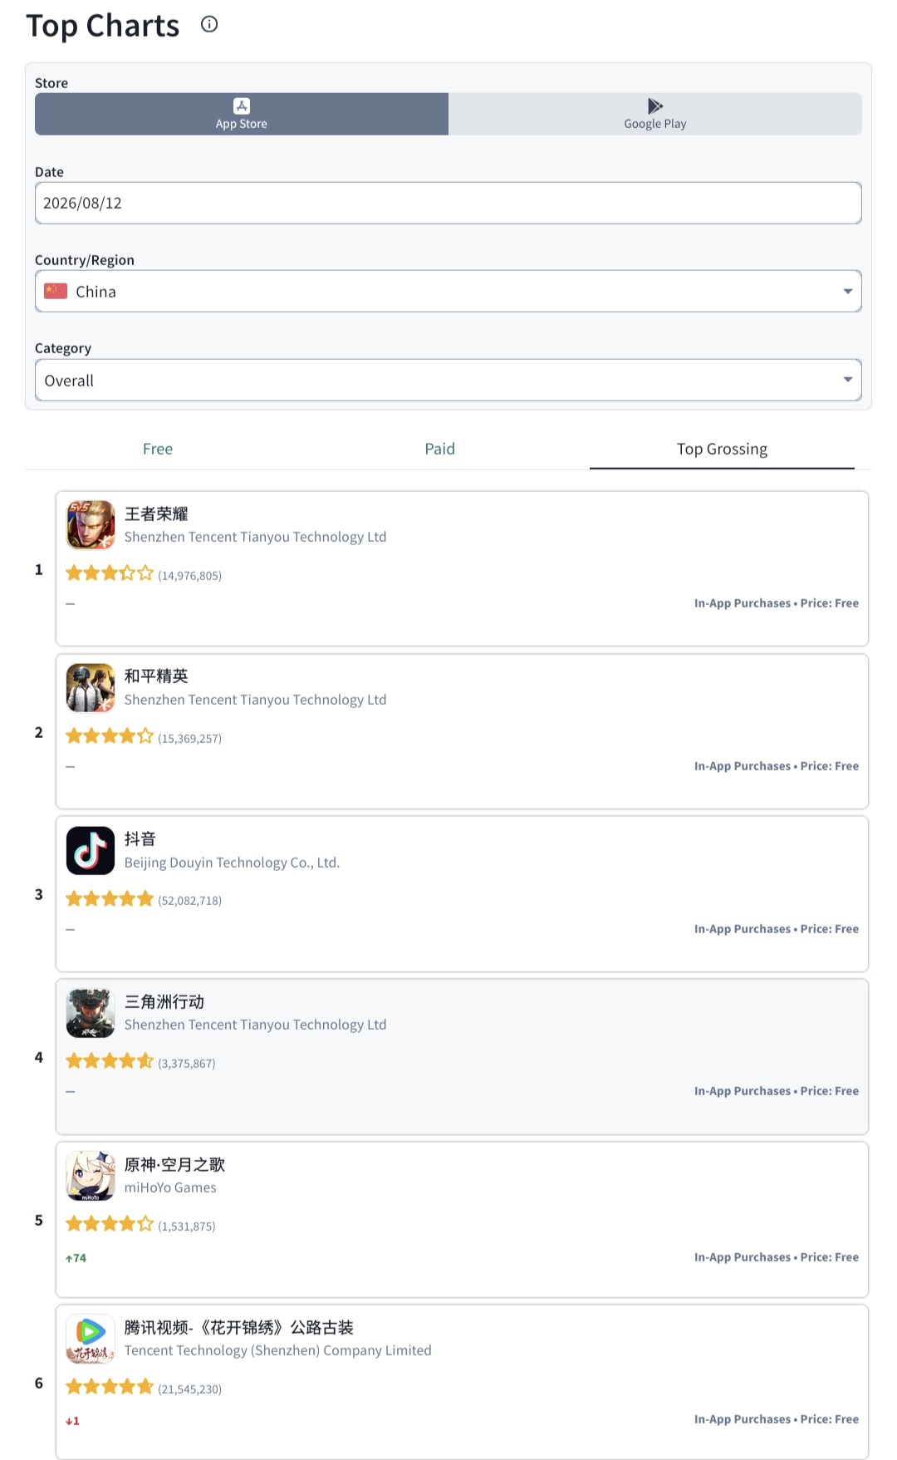Select the Top Grossing tab

coord(722,449)
